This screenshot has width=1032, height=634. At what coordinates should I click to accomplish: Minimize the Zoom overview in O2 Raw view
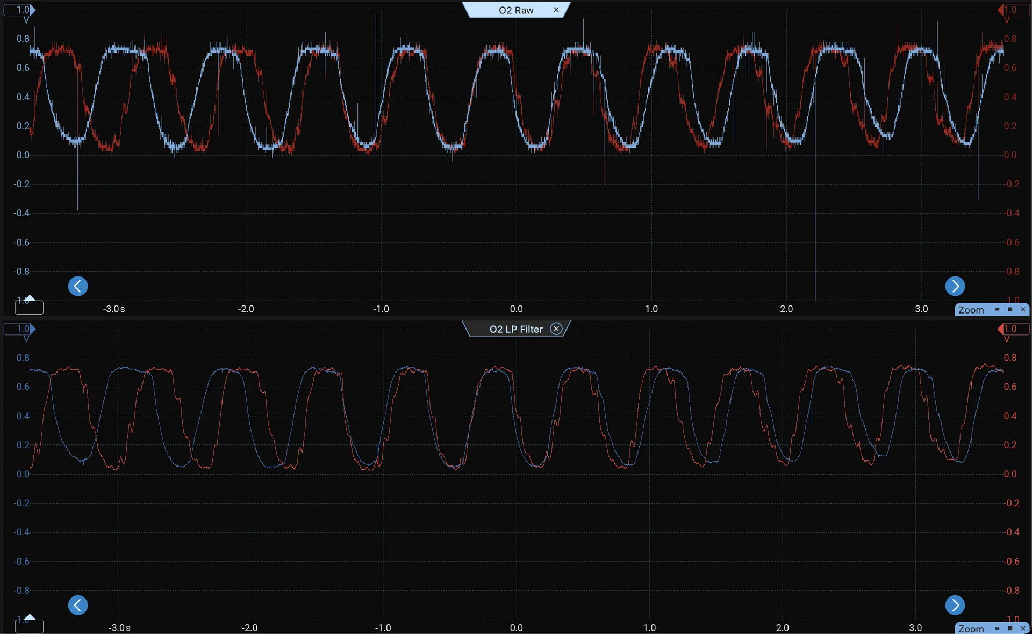[997, 310]
